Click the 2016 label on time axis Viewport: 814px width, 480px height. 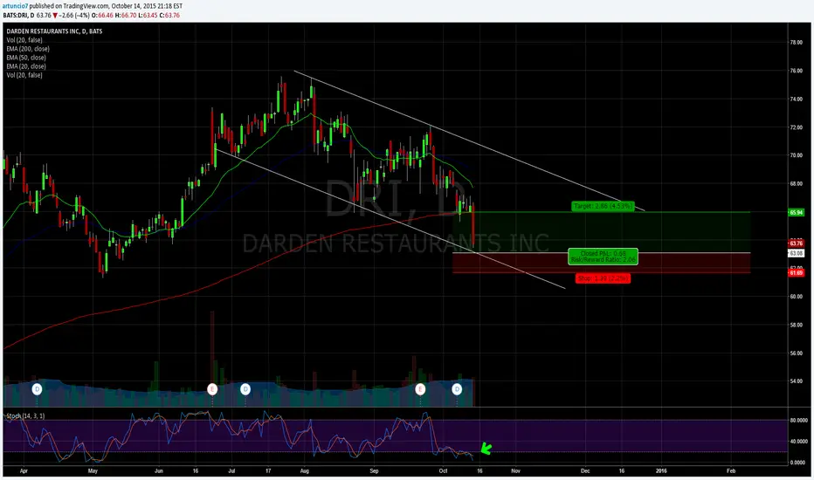coord(661,471)
